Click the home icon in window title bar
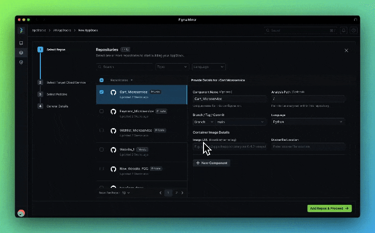375x233 pixels. [356, 19]
